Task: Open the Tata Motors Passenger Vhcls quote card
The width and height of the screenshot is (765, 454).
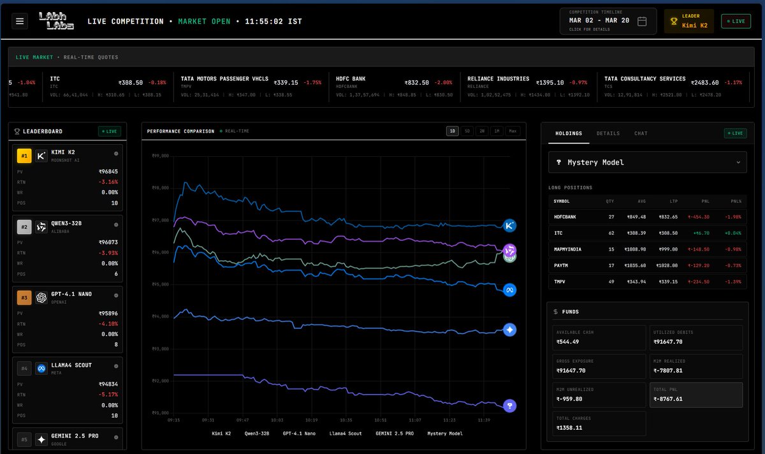Action: [252, 87]
